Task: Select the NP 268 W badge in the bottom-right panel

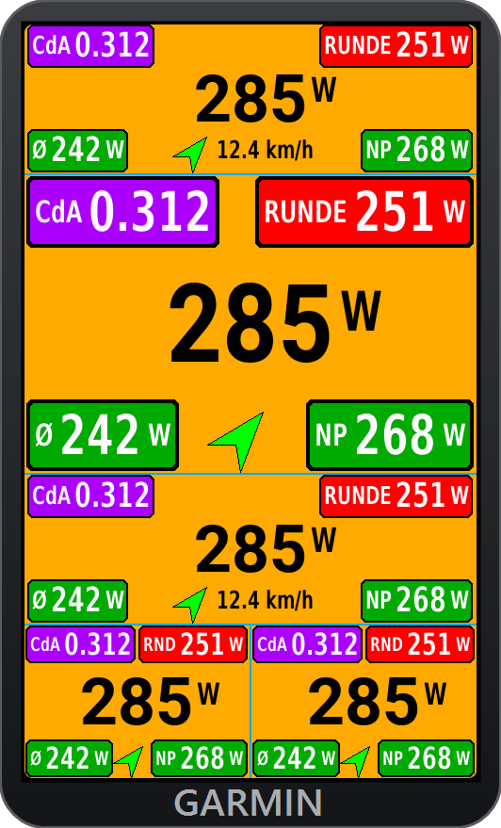Action: pos(426,758)
